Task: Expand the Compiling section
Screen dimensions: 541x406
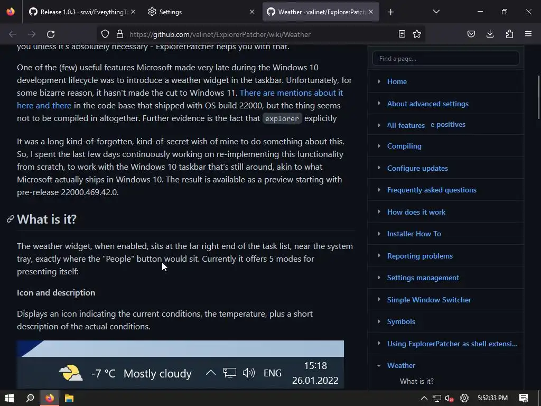Action: coord(379,146)
